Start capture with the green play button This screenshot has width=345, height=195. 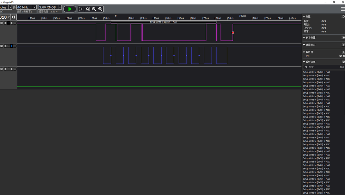click(70, 9)
